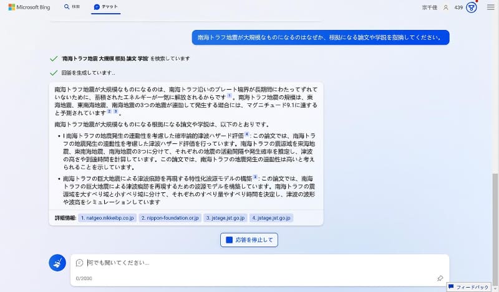
Task: Click the chat bubble icon in input box
Action: coord(80,263)
